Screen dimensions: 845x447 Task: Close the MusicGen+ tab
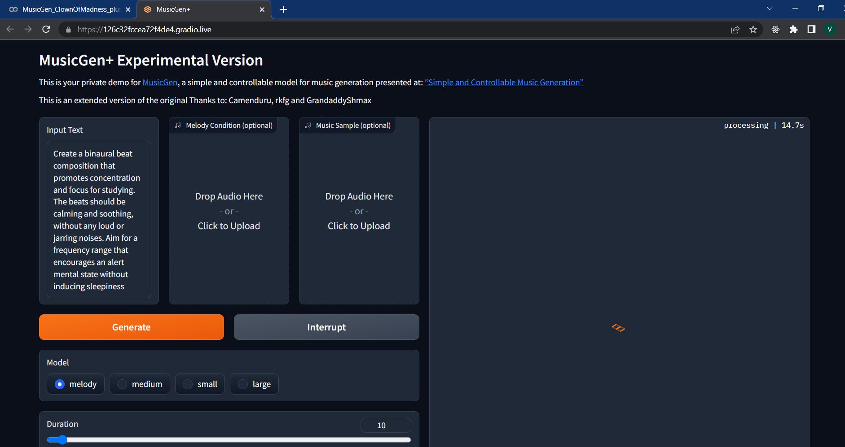click(262, 9)
